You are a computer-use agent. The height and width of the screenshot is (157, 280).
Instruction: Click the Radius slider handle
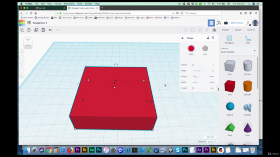coord(192,65)
